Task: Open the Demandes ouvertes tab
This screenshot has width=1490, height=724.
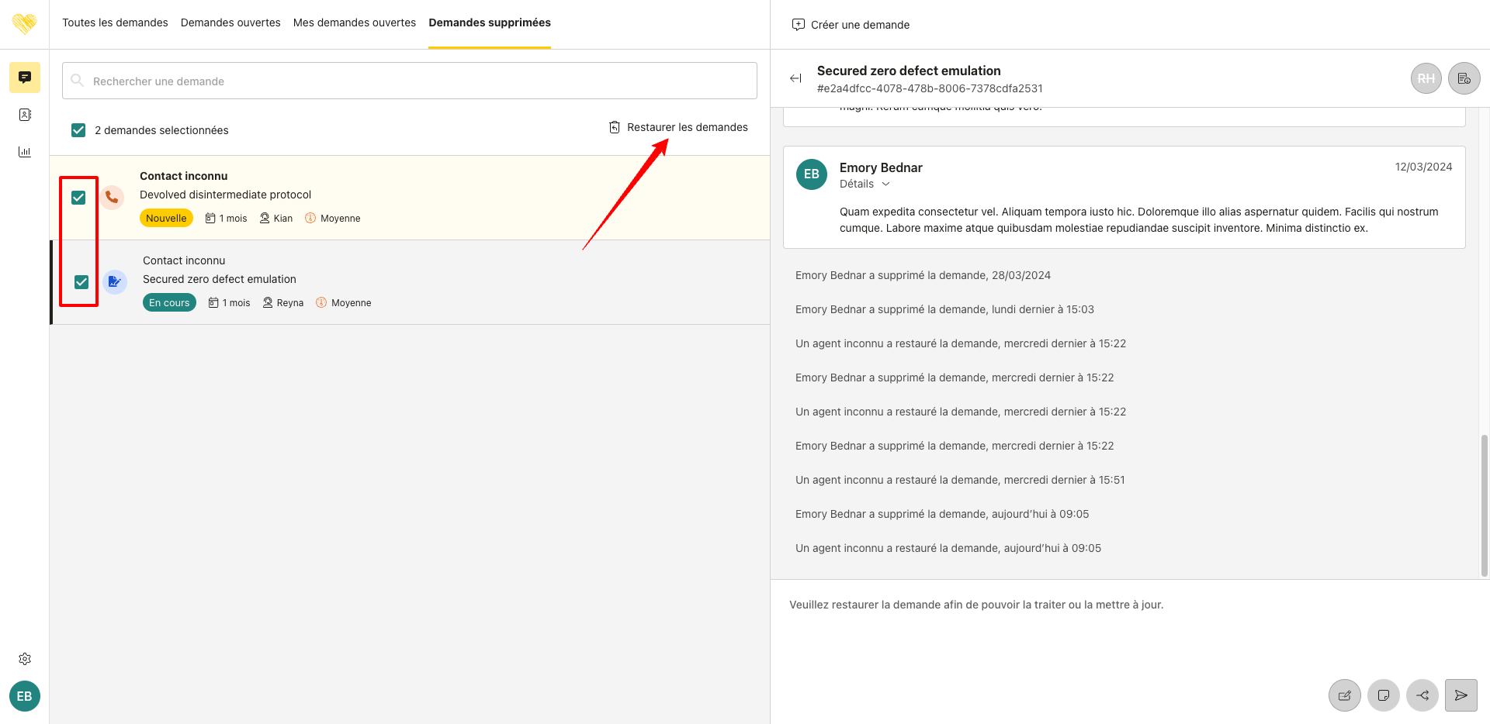Action: (x=230, y=22)
